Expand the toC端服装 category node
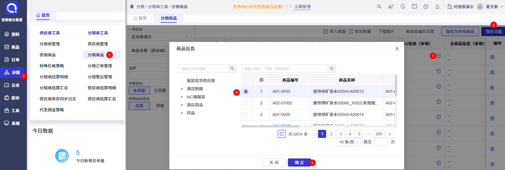505x170 pixels. pos(182,97)
